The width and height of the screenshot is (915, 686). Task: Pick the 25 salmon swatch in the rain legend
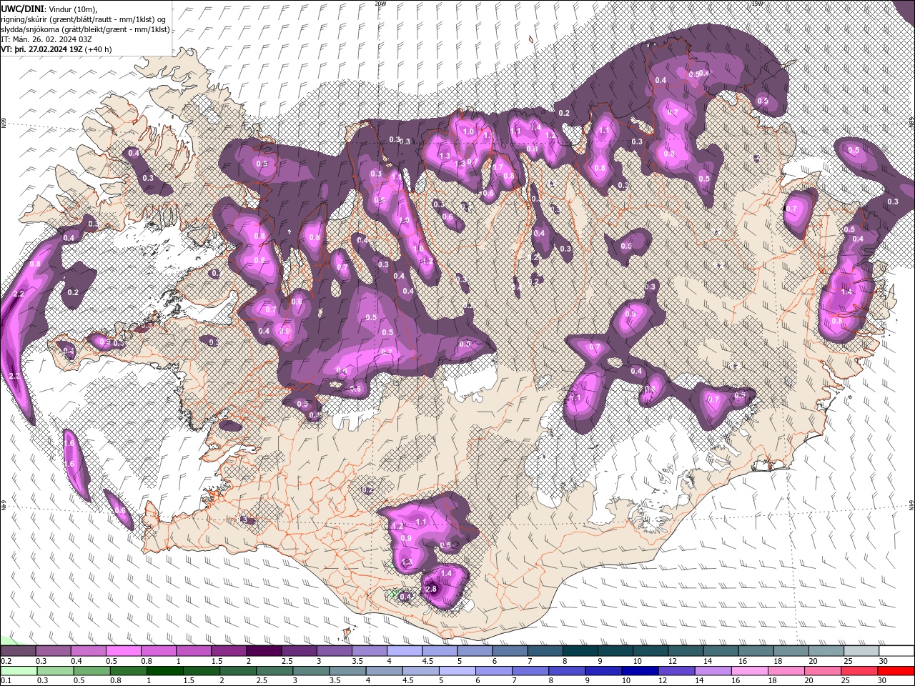click(x=859, y=671)
